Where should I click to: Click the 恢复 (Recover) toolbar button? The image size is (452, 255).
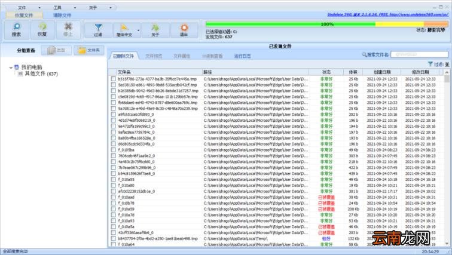pyautogui.click(x=42, y=30)
